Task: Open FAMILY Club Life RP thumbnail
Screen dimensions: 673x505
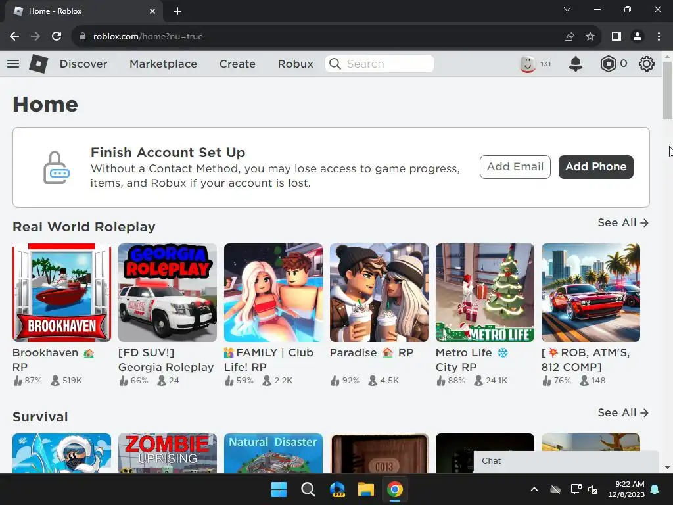Action: point(273,293)
